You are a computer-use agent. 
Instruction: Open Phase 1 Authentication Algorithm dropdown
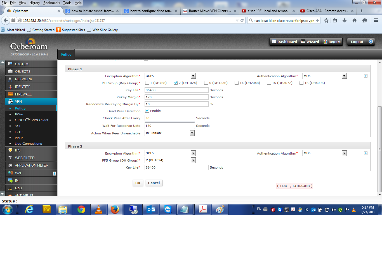[324, 76]
